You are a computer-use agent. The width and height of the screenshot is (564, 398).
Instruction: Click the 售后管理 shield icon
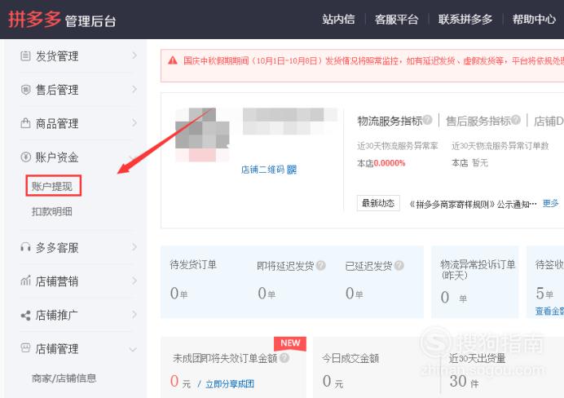pyautogui.click(x=25, y=90)
